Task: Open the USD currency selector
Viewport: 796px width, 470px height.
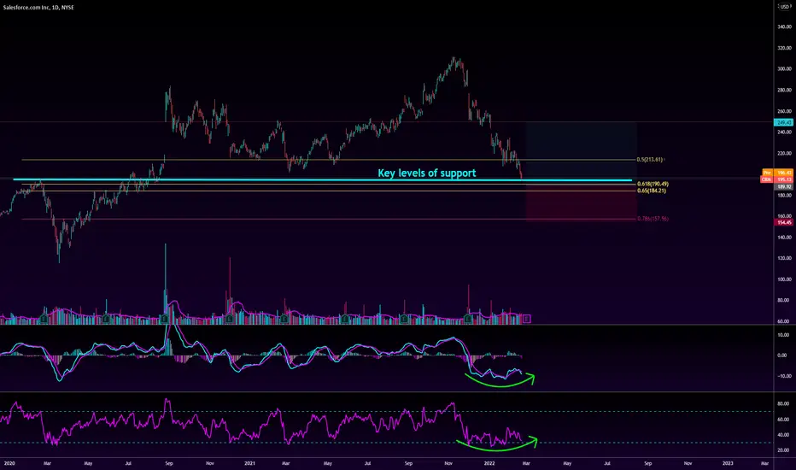Action: pyautogui.click(x=785, y=7)
